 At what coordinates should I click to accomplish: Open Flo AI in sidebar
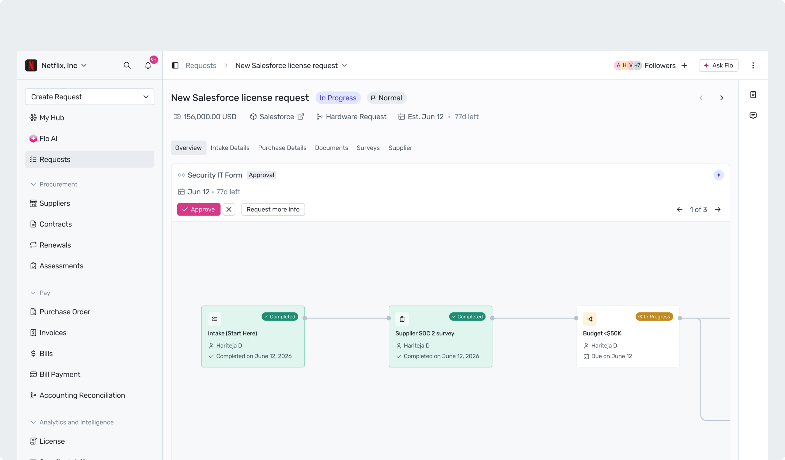click(89, 139)
